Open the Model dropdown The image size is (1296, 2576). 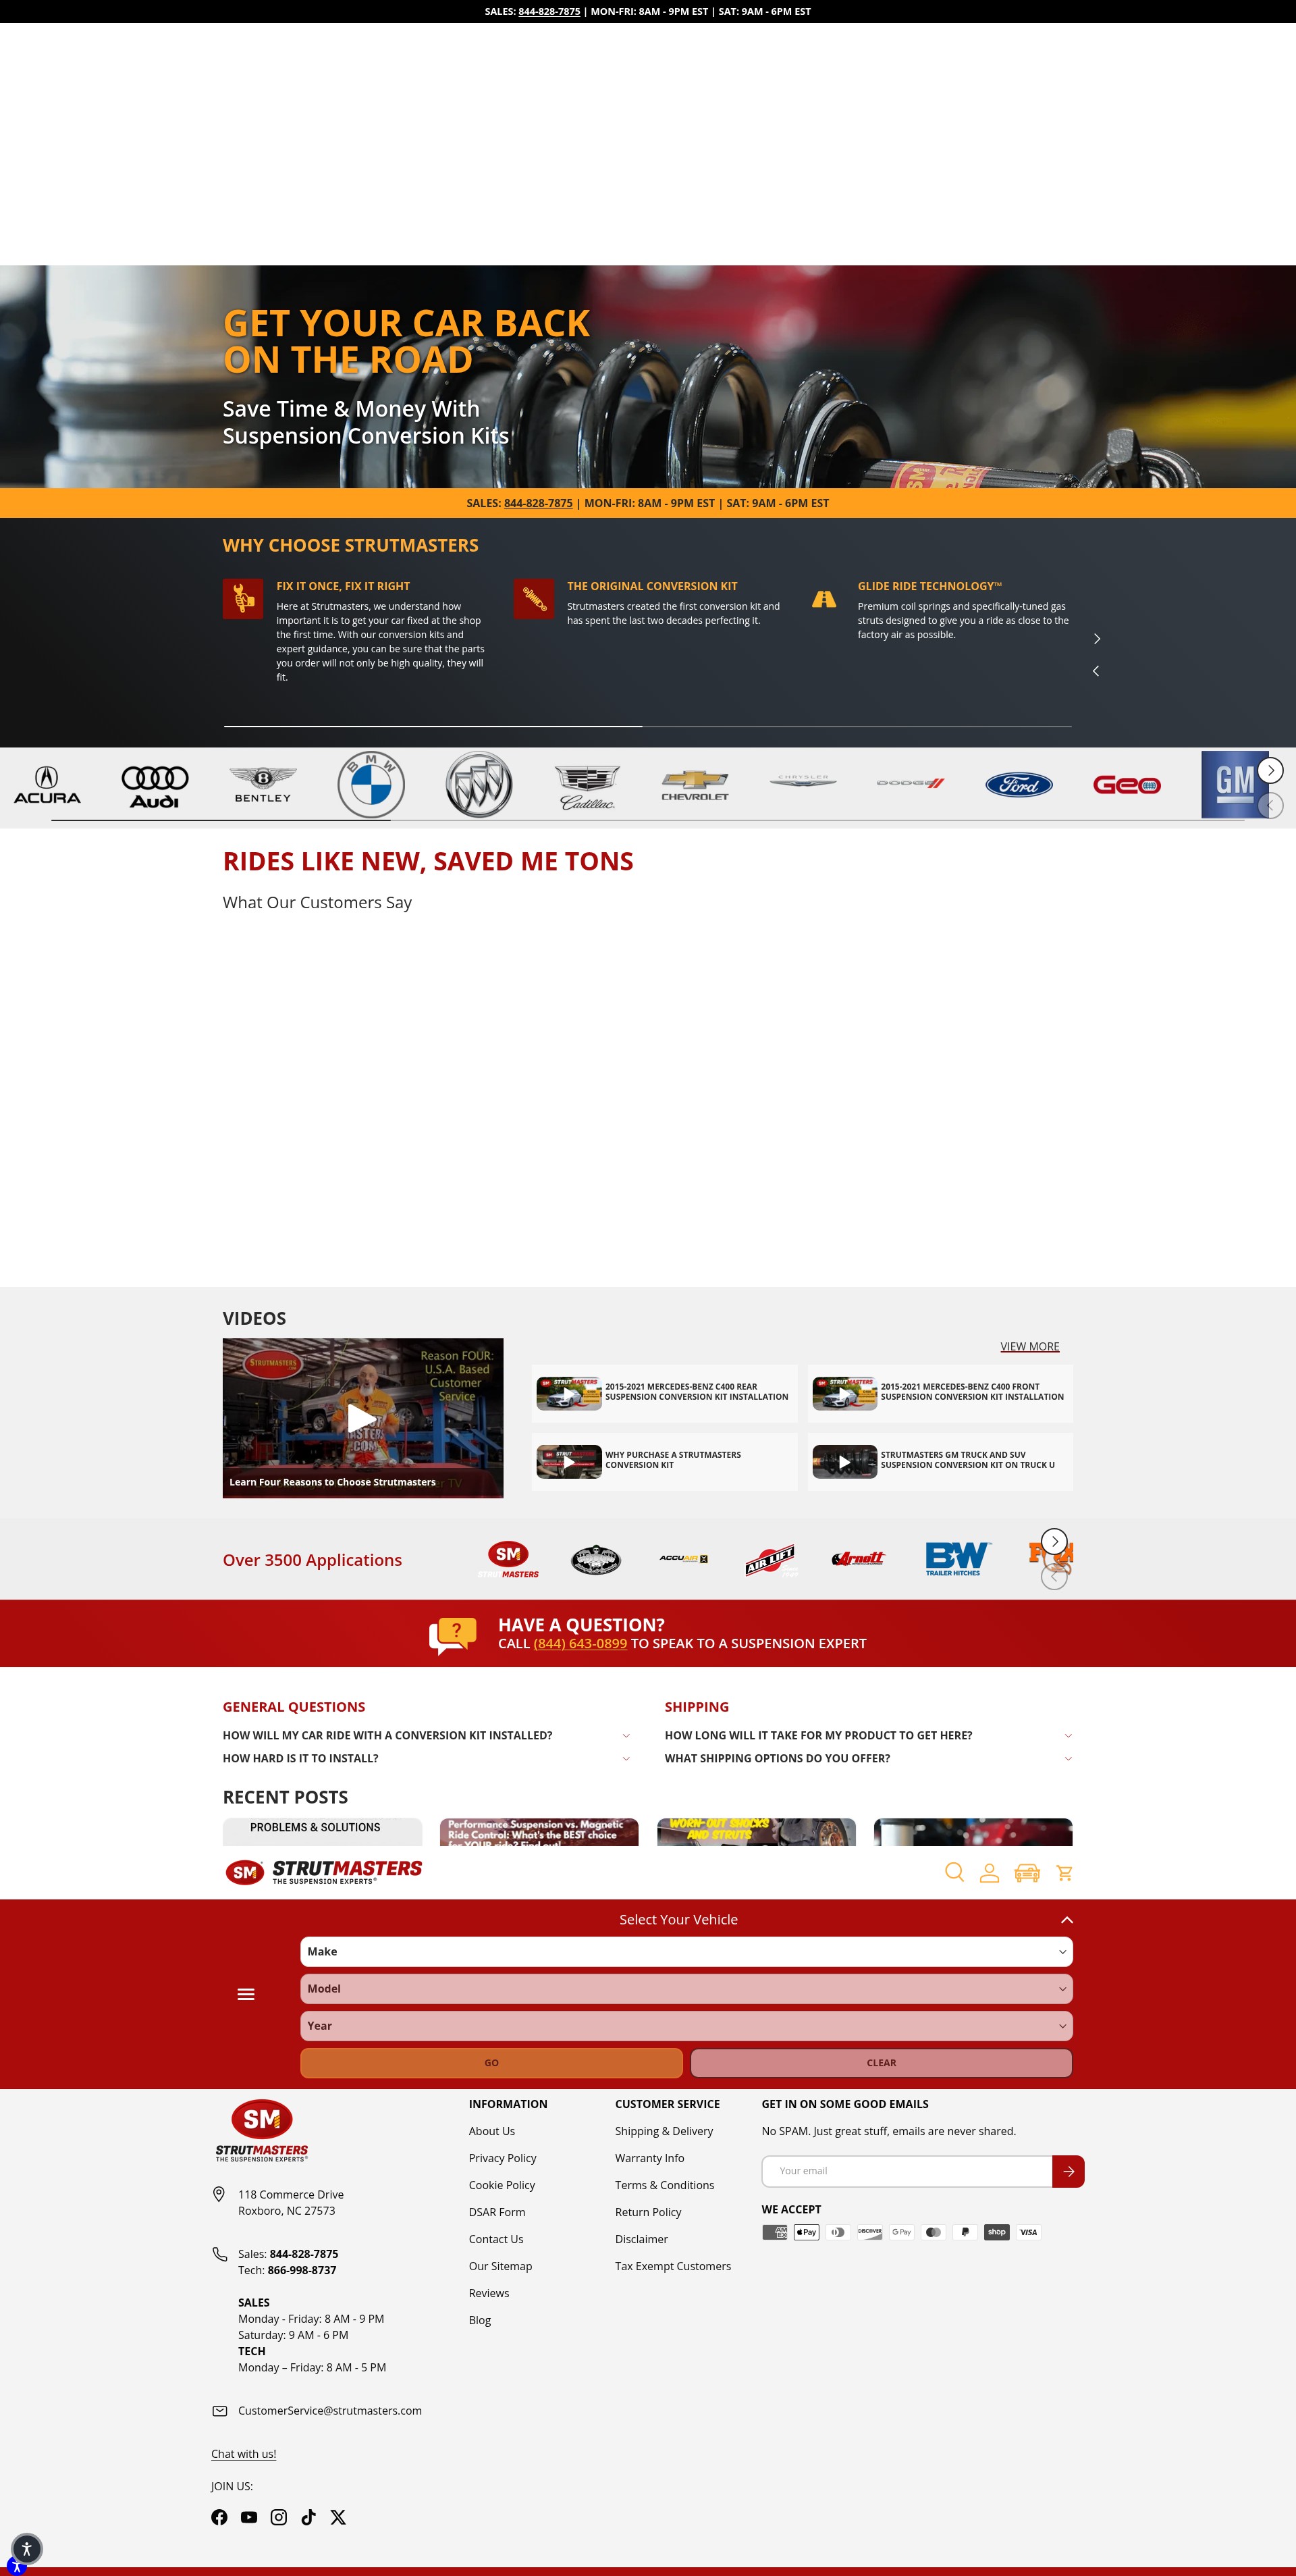[x=686, y=1988]
